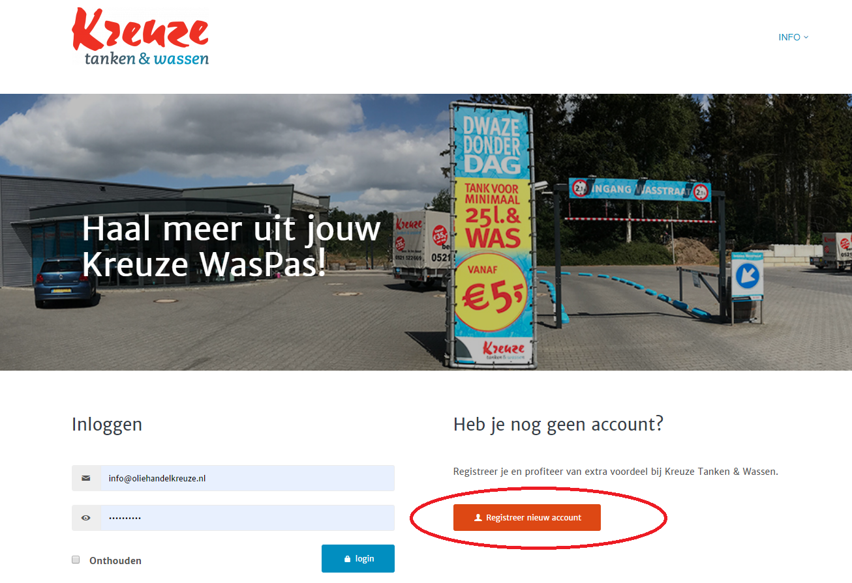
Task: Click the Kreuze tanken & wassen logo
Action: tap(140, 36)
